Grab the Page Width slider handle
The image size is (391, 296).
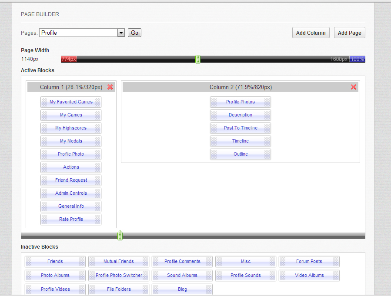point(198,59)
